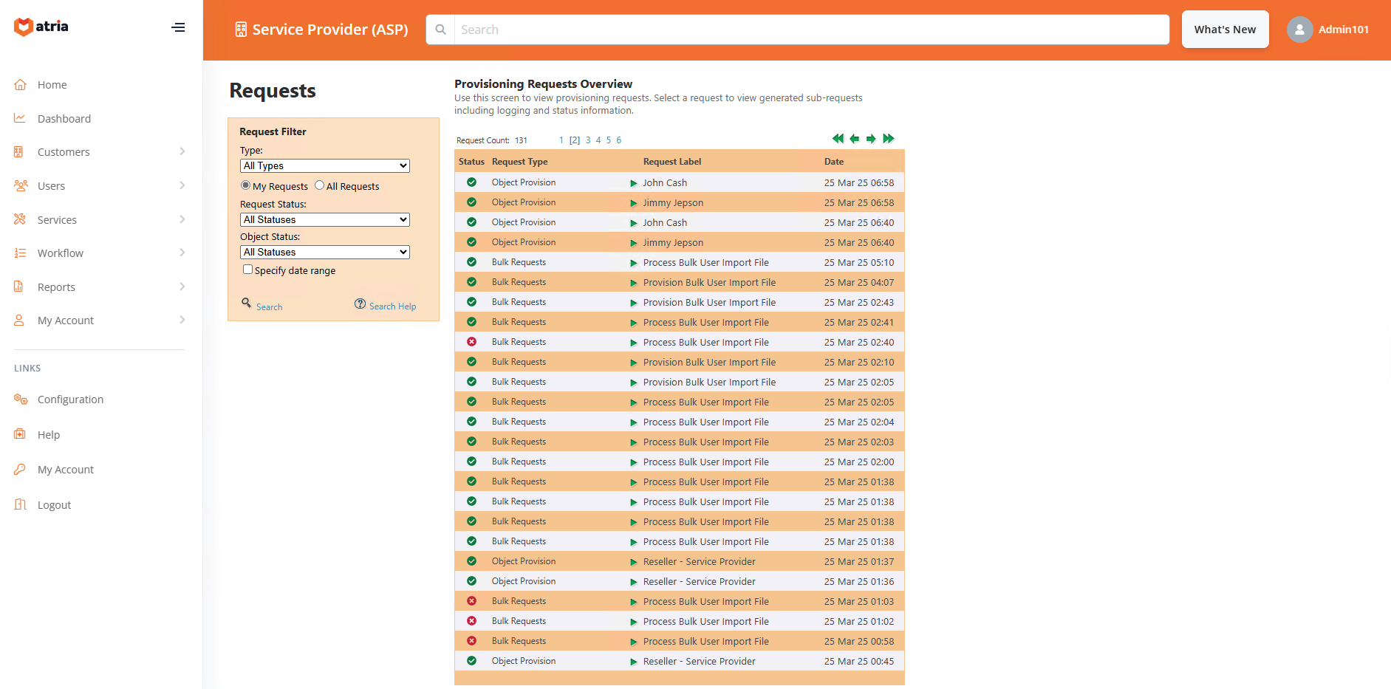The image size is (1391, 689).
Task: Select the My Requests radio button
Action: tap(246, 185)
